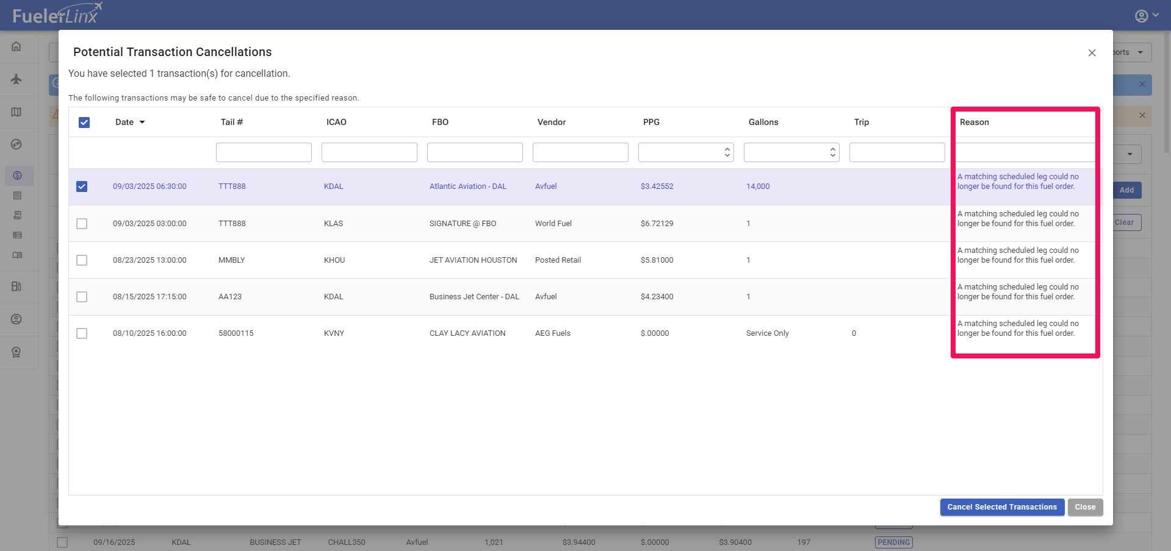Select the $3.42552 PPG value
This screenshot has height=551, width=1171.
657,187
